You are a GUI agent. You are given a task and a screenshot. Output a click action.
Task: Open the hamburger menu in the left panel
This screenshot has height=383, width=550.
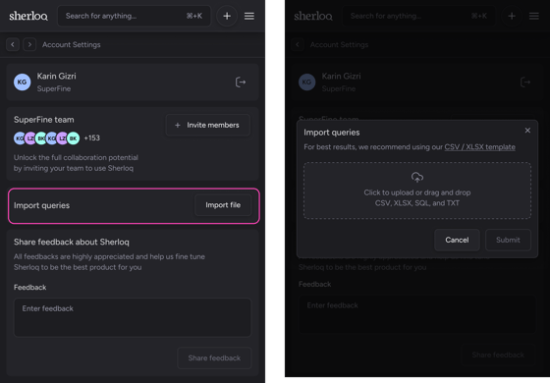(249, 16)
